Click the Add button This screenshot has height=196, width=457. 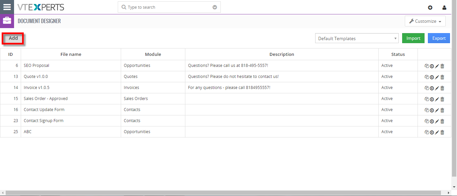click(13, 38)
